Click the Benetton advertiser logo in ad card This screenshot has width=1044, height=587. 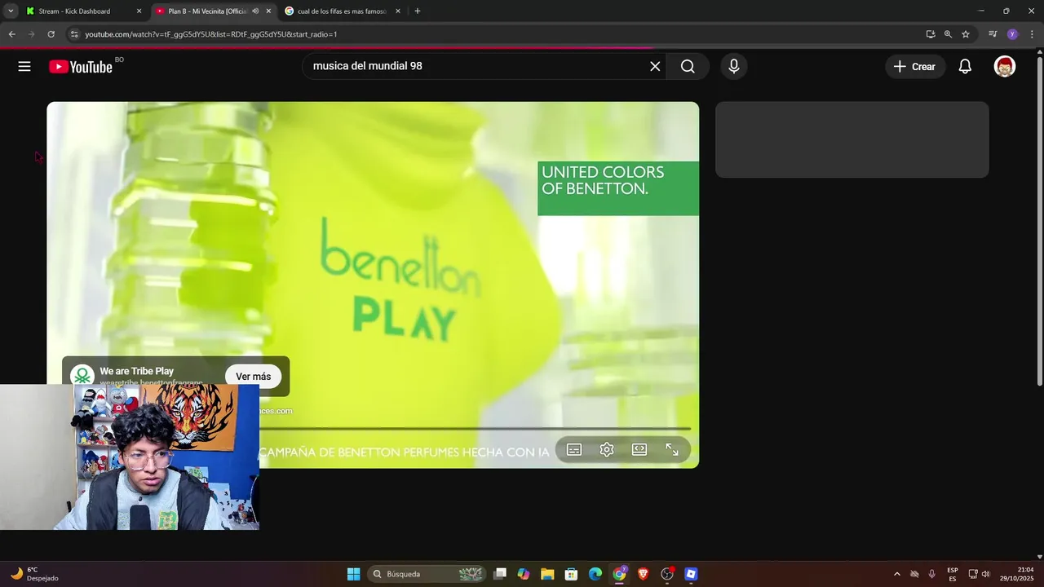click(82, 376)
